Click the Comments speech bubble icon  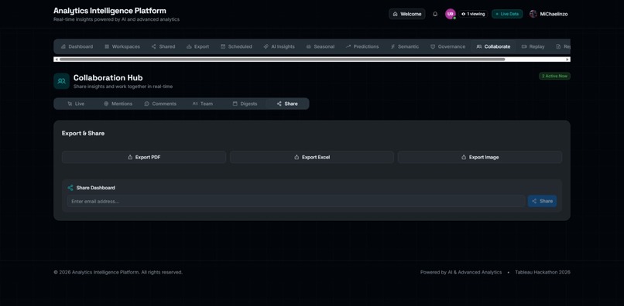(147, 104)
